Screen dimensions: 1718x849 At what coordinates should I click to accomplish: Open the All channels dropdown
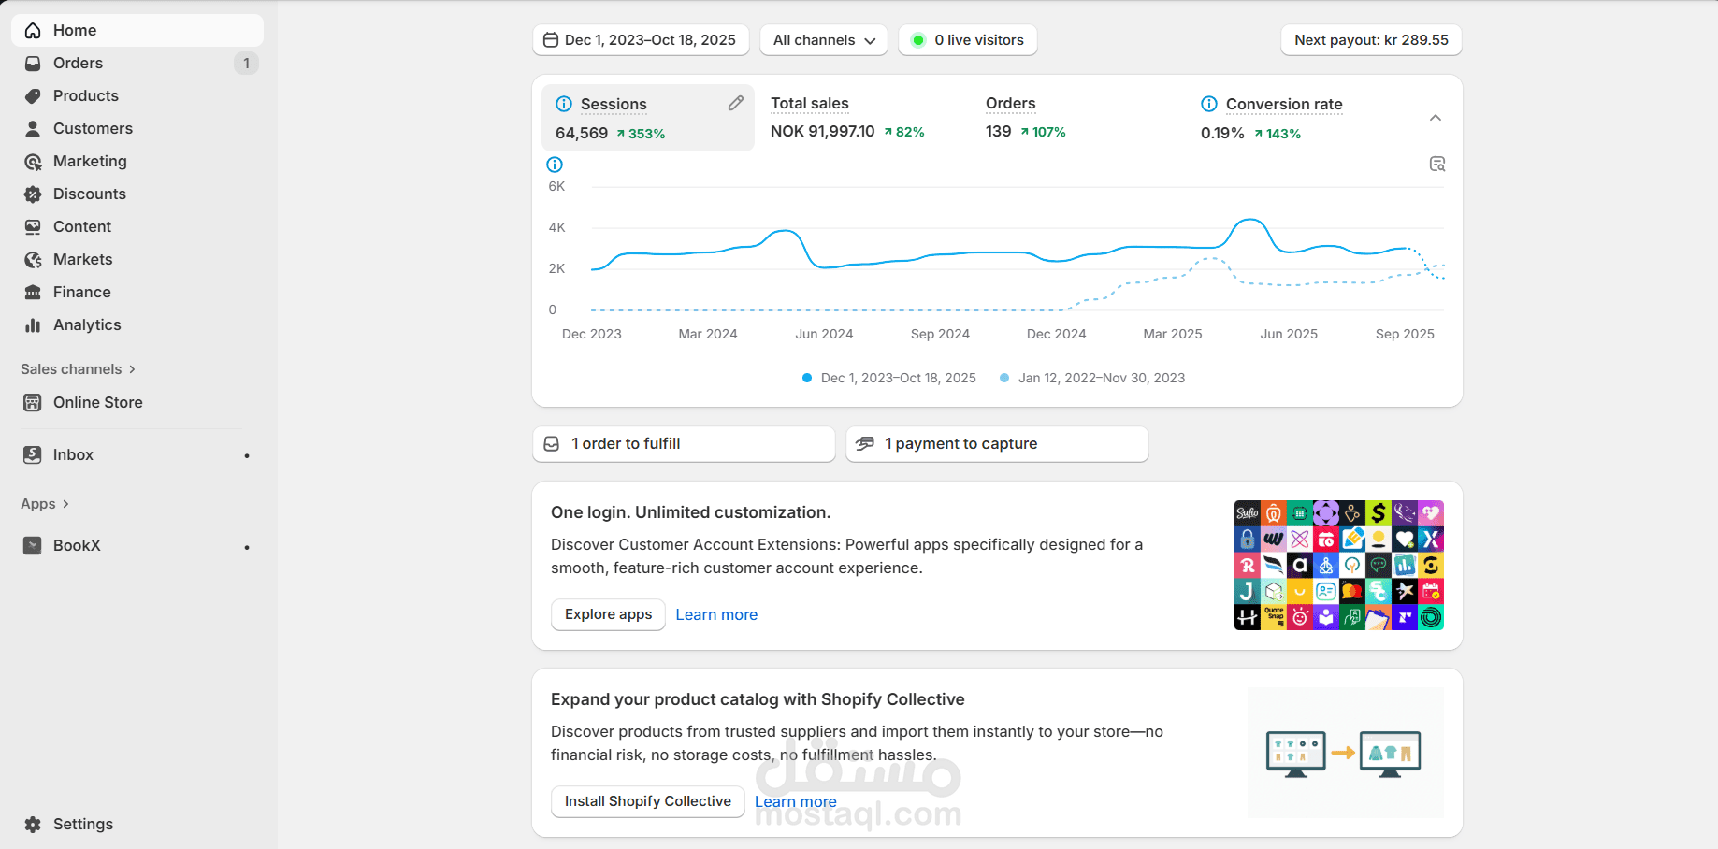tap(823, 40)
